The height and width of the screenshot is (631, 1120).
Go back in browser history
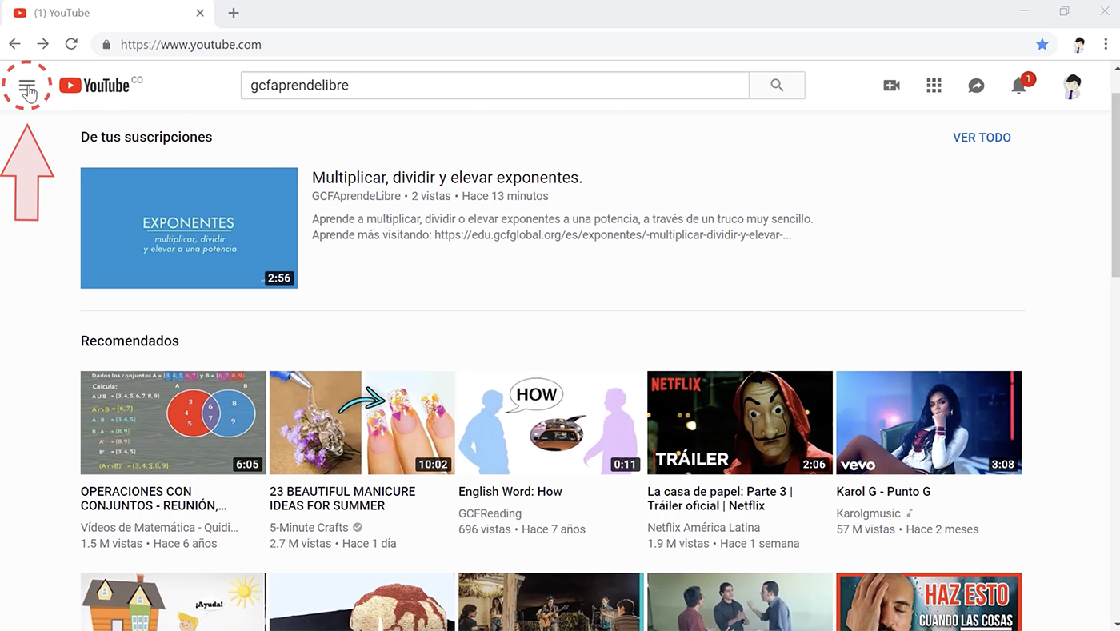point(14,44)
